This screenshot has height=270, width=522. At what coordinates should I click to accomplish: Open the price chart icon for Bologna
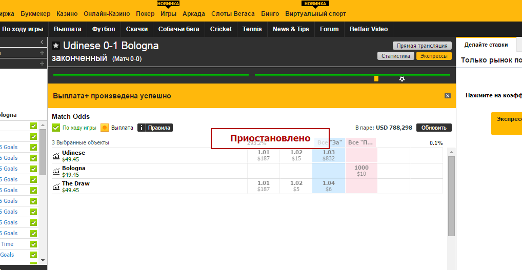click(56, 171)
